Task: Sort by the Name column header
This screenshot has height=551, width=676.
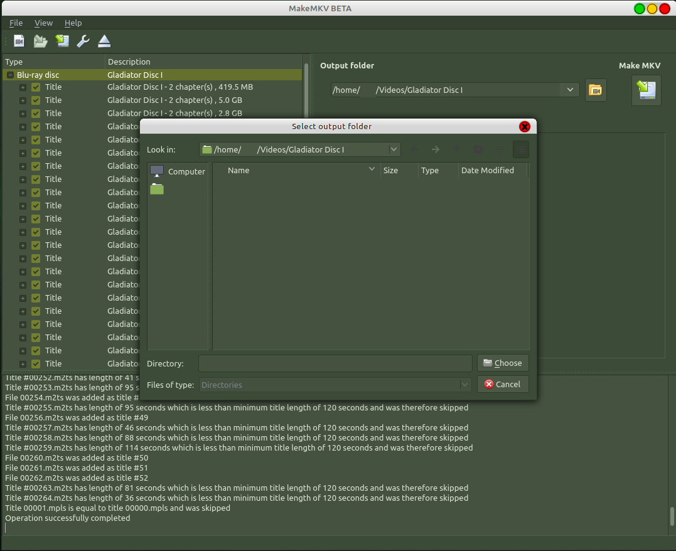Action: coord(297,170)
